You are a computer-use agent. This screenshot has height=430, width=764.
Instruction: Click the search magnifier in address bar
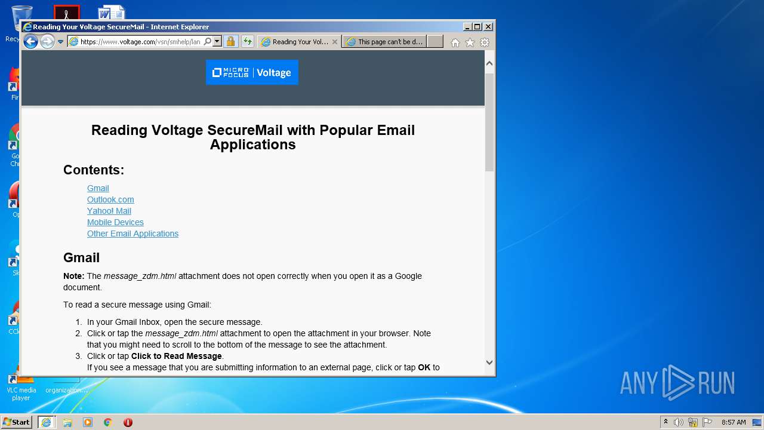(x=207, y=42)
